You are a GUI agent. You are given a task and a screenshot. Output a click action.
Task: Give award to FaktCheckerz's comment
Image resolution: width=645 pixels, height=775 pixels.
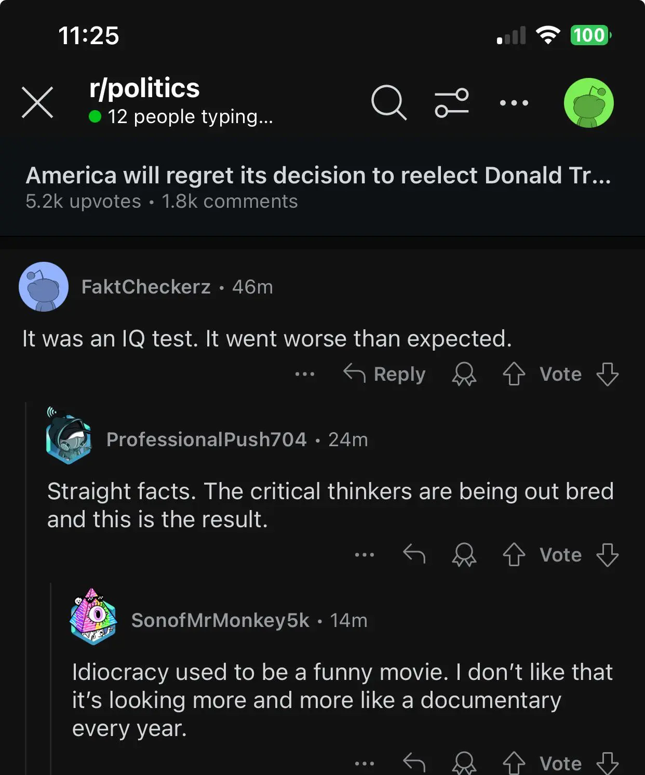point(464,374)
